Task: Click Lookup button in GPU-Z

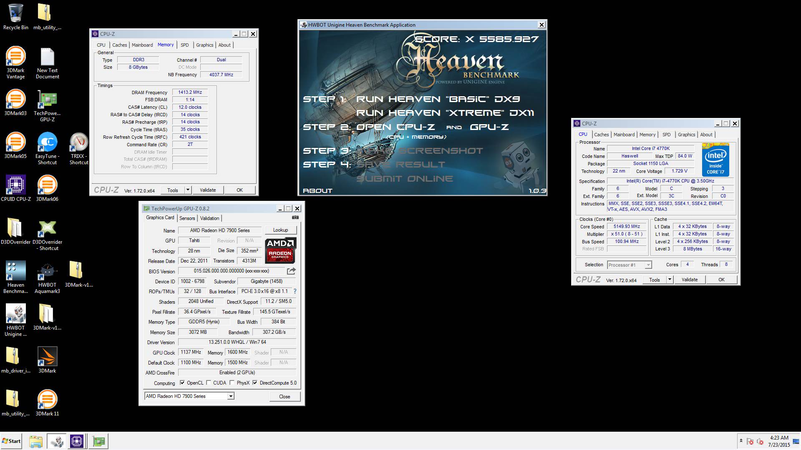Action: click(x=280, y=230)
